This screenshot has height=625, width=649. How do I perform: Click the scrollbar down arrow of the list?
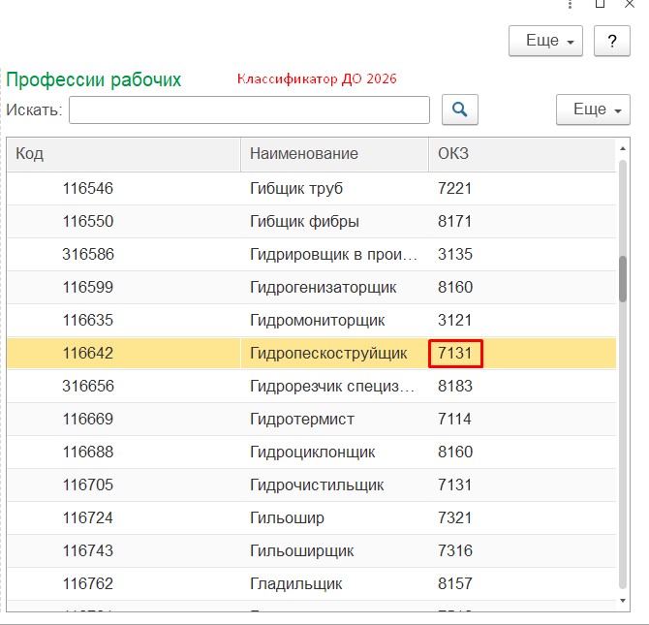pos(623,601)
